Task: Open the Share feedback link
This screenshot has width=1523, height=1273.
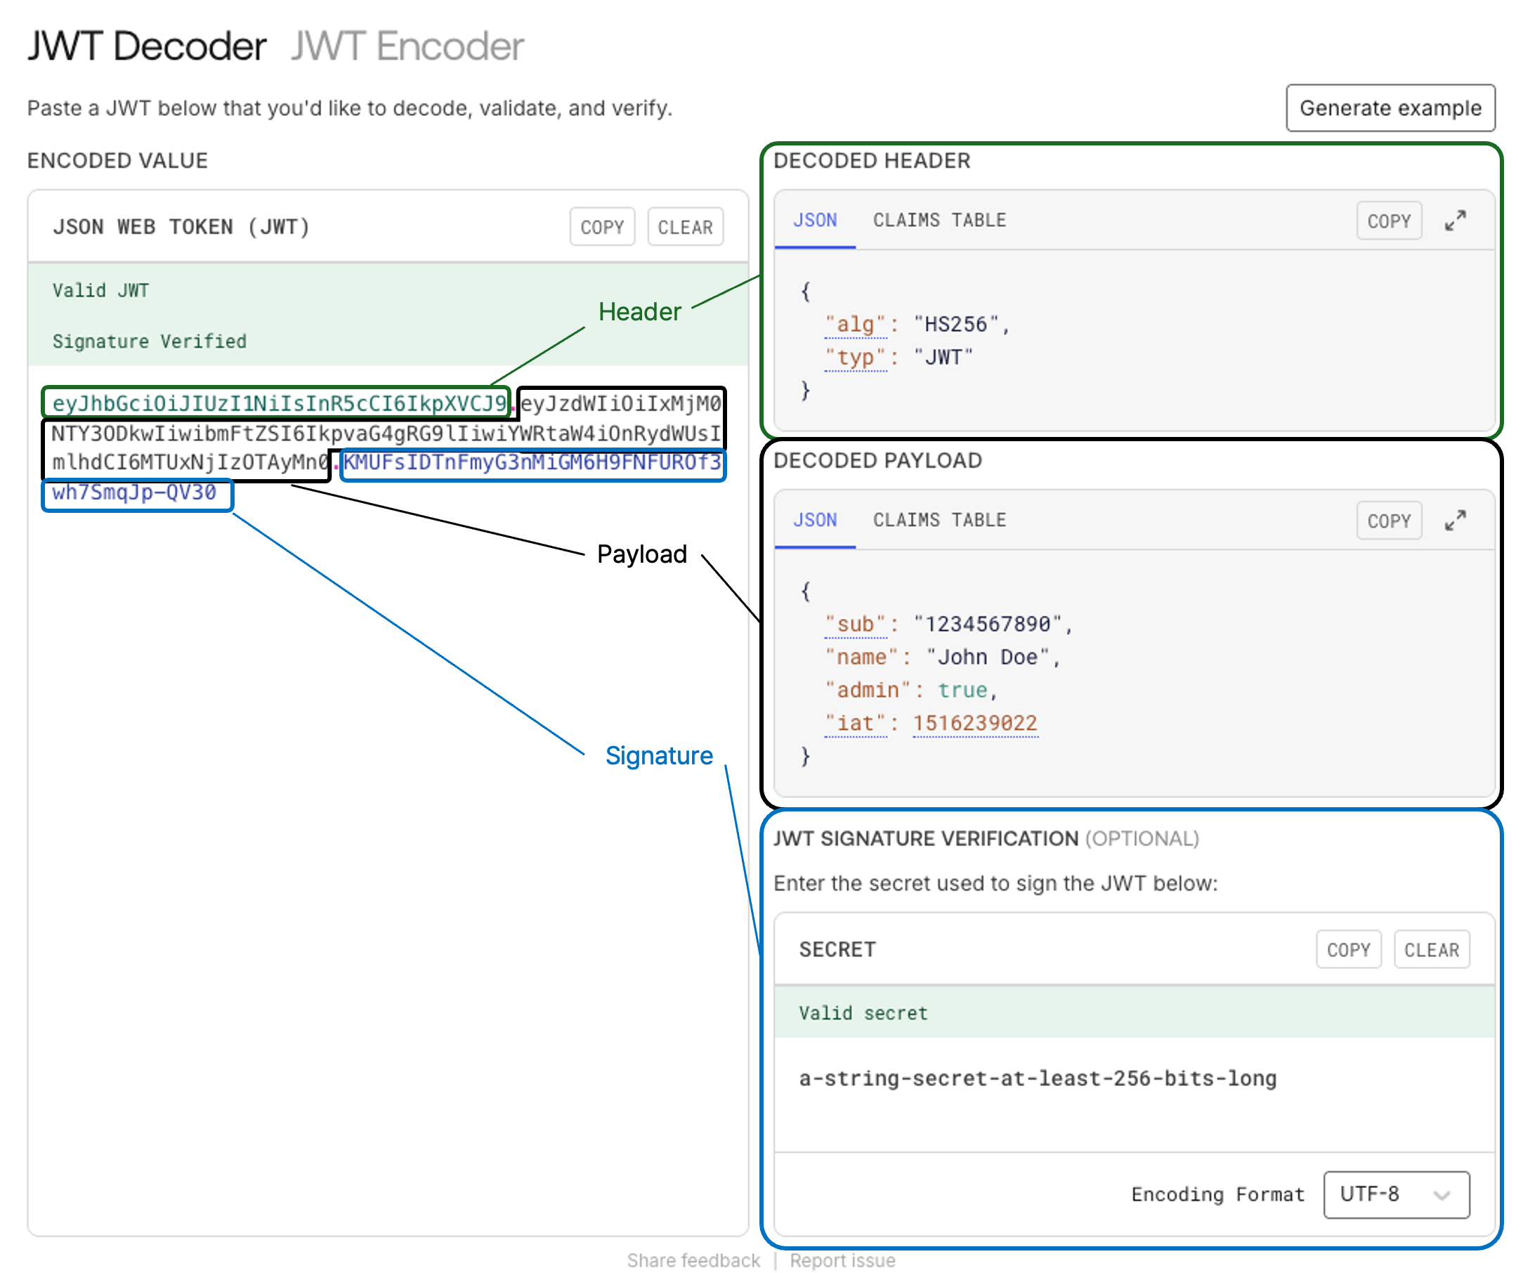Action: pyautogui.click(x=693, y=1260)
